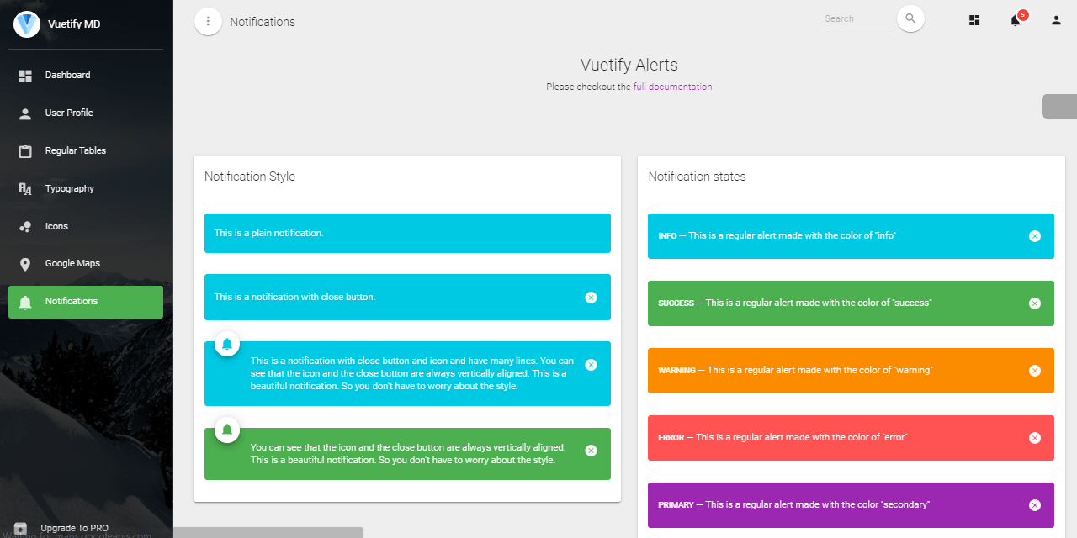Select the active Notifications menu entry
The width and height of the screenshot is (1077, 538).
point(86,302)
